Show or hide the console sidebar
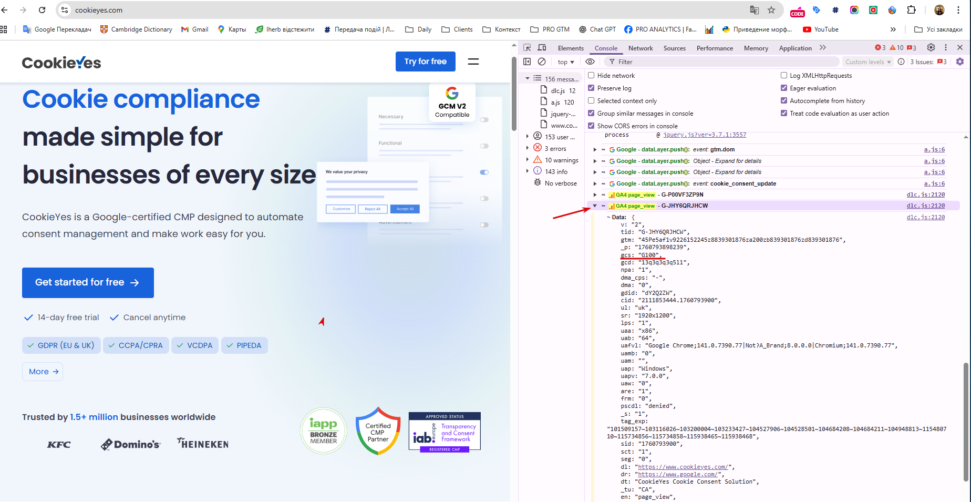Screen dimensions: 971x502 point(527,62)
